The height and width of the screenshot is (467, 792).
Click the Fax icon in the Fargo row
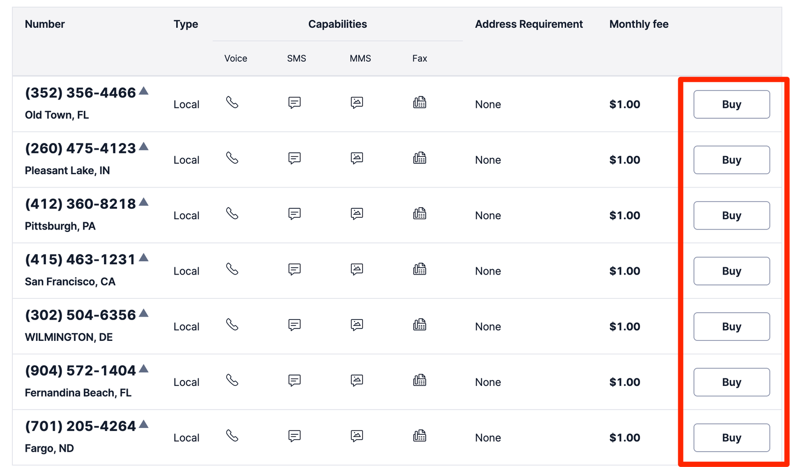tap(419, 436)
